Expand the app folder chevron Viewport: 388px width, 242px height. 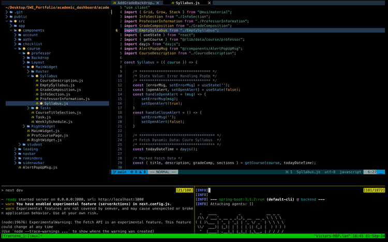point(11,26)
